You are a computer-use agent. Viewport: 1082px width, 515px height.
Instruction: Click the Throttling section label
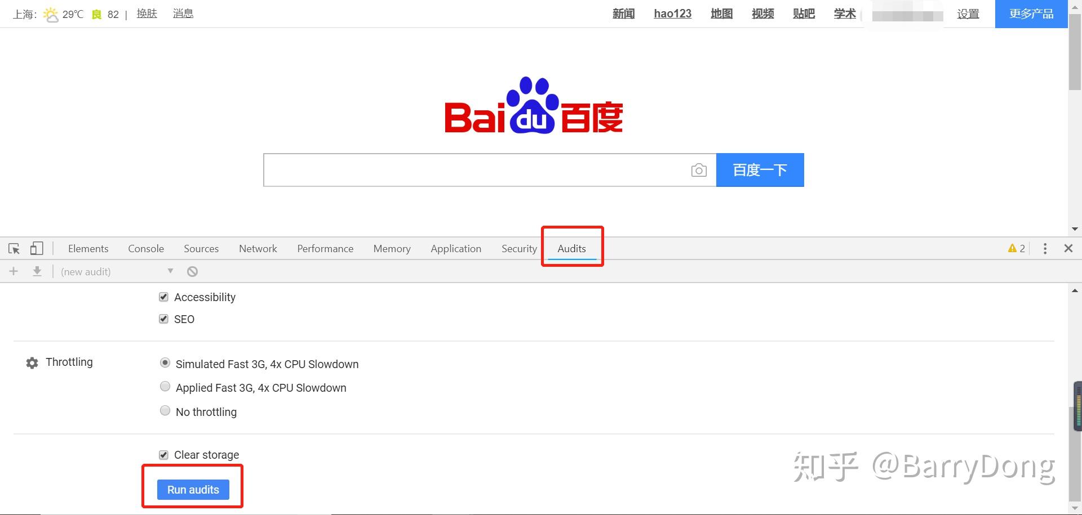[x=69, y=362]
